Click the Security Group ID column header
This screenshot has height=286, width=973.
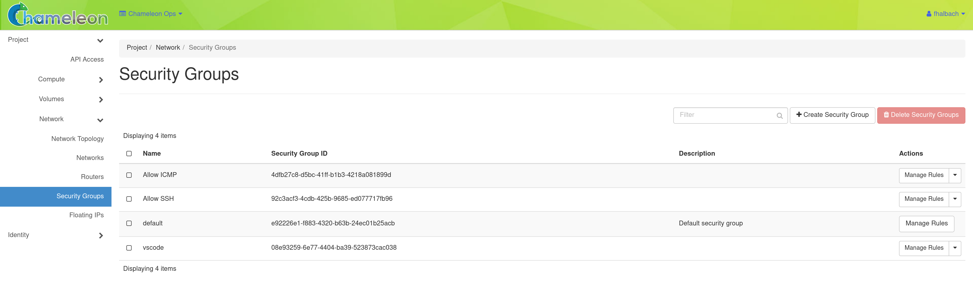pos(299,153)
